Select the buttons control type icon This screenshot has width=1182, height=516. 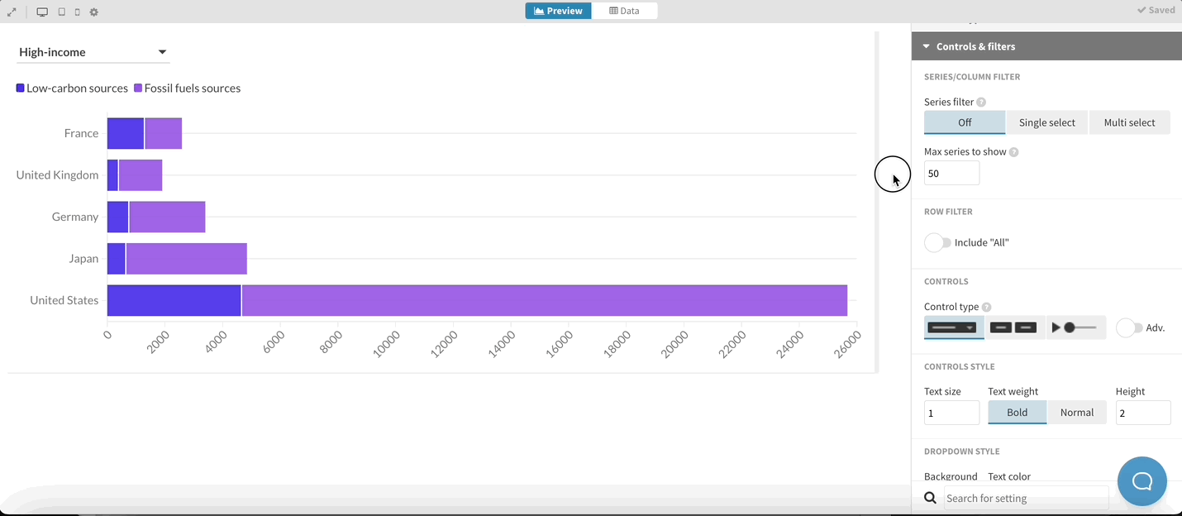coord(1014,327)
